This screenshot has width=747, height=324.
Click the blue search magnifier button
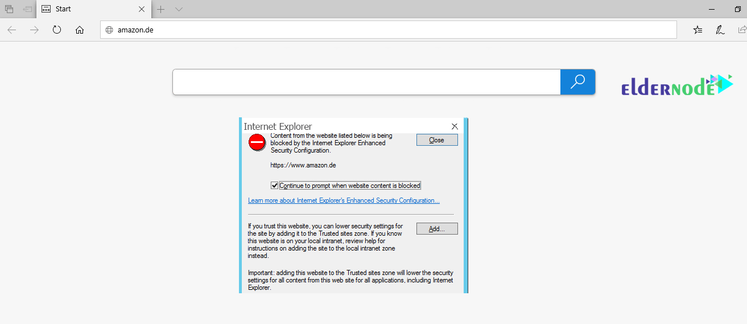577,82
